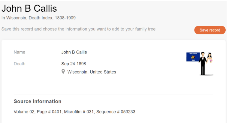This screenshot has height=124, width=229.
Task: Click the Wisconsin flag icon
Action: pos(193,57)
